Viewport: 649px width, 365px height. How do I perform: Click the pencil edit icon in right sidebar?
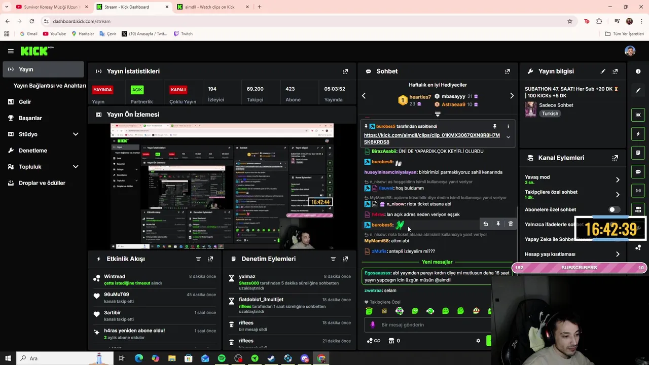coord(638,90)
